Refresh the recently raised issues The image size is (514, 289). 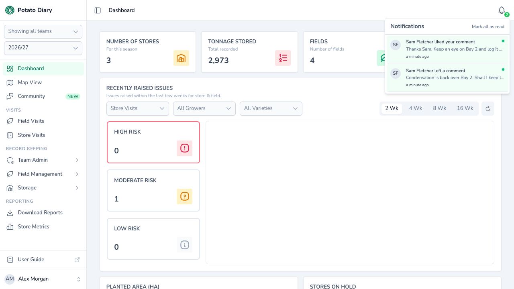(x=488, y=108)
